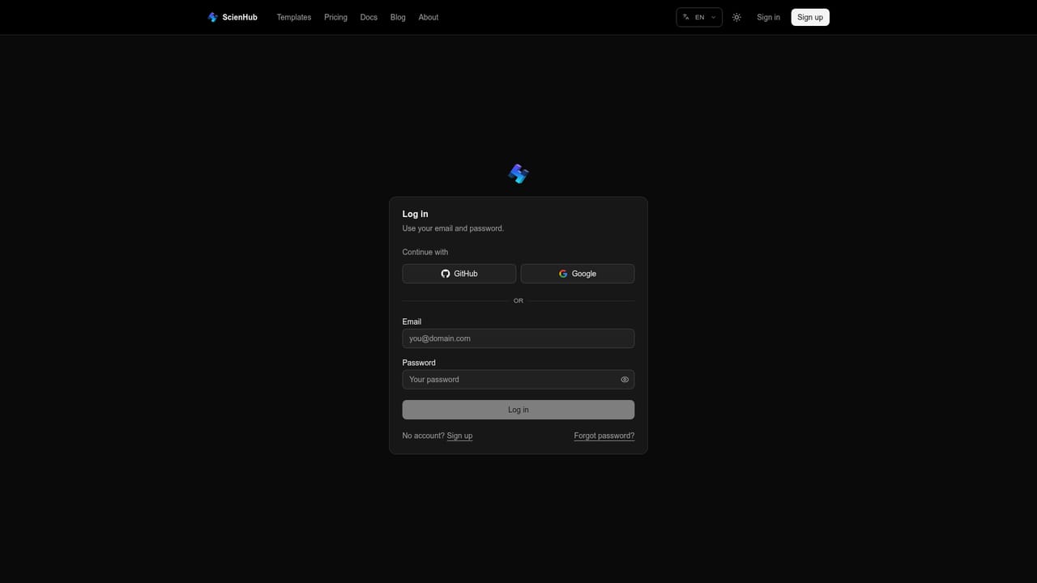Open the Templates menu item
The image size is (1037, 583).
(x=294, y=17)
